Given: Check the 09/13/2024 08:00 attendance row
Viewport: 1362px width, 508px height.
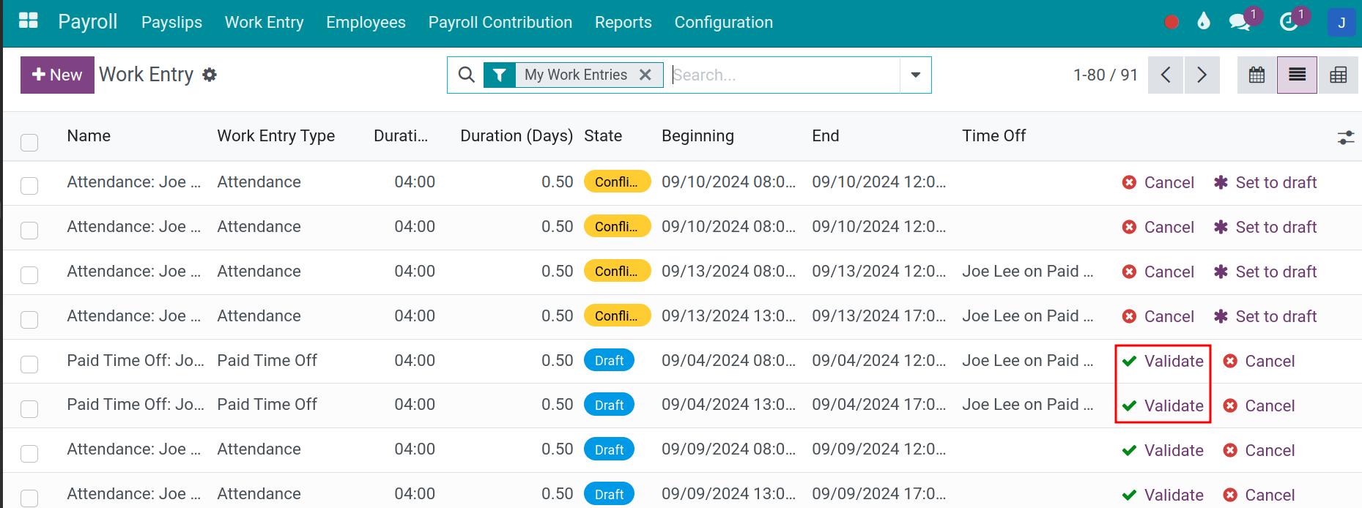Looking at the screenshot, I should pyautogui.click(x=29, y=275).
